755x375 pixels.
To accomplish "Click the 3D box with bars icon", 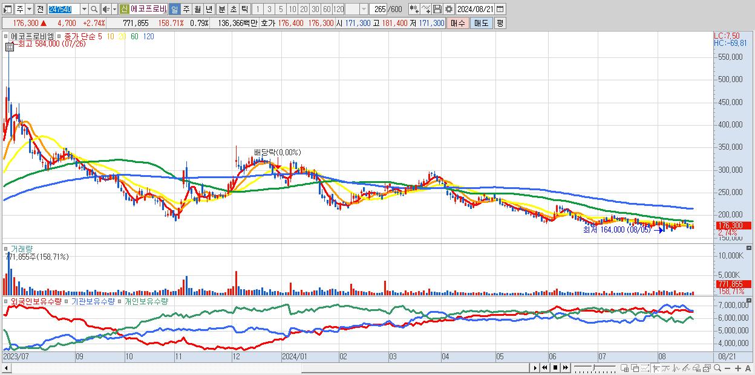I will click(x=696, y=368).
